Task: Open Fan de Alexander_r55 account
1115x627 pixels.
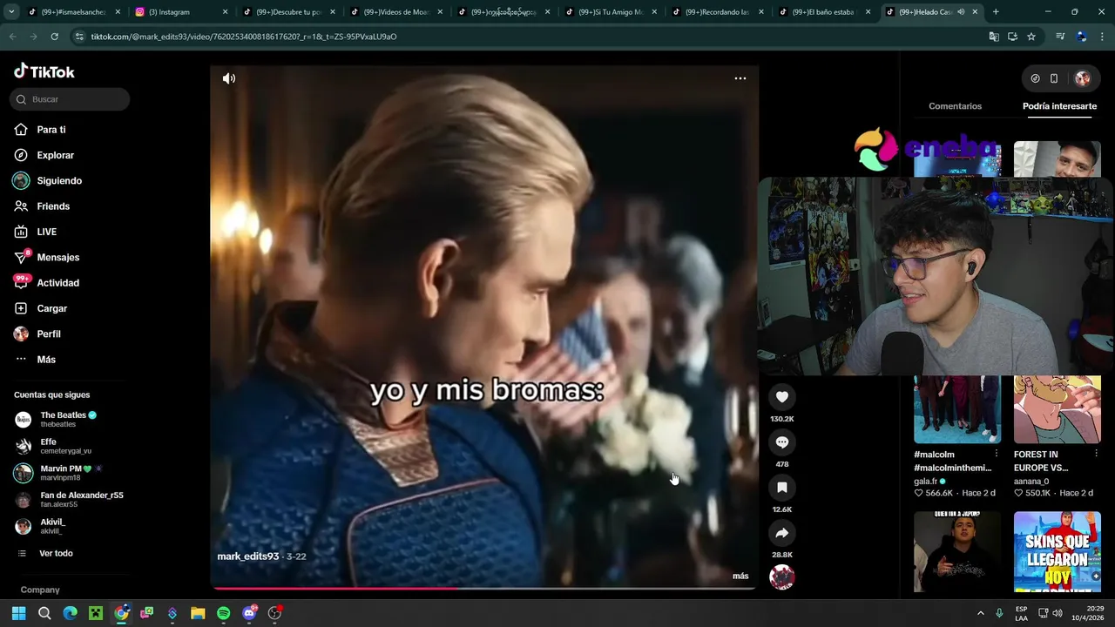Action: tap(70, 499)
